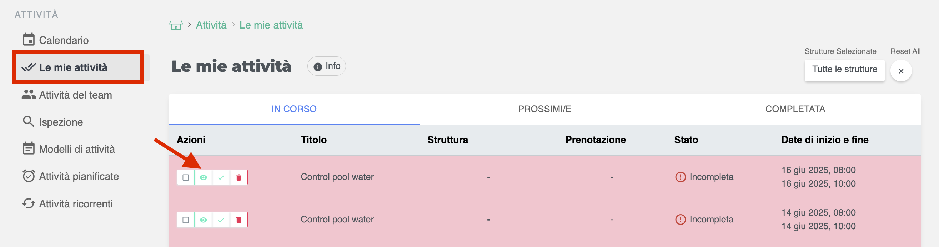Open Calendario from the sidebar
Viewport: 939px width, 247px height.
click(x=64, y=40)
